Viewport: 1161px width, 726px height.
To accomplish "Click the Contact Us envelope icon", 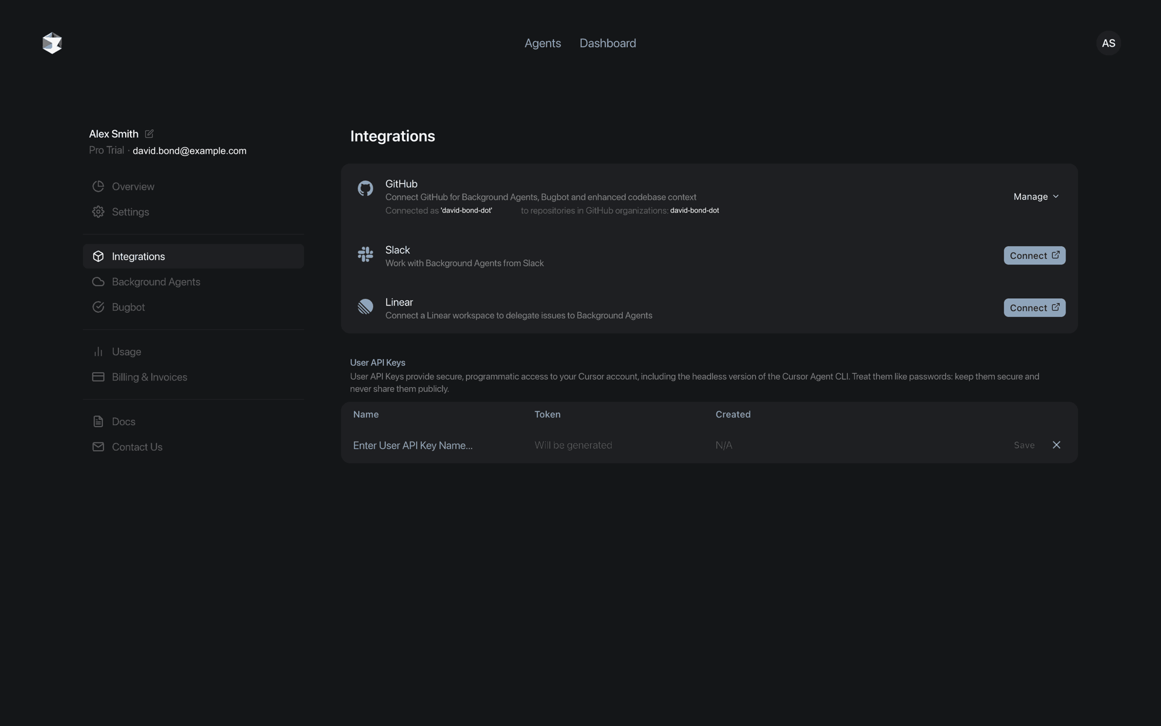I will coord(98,447).
